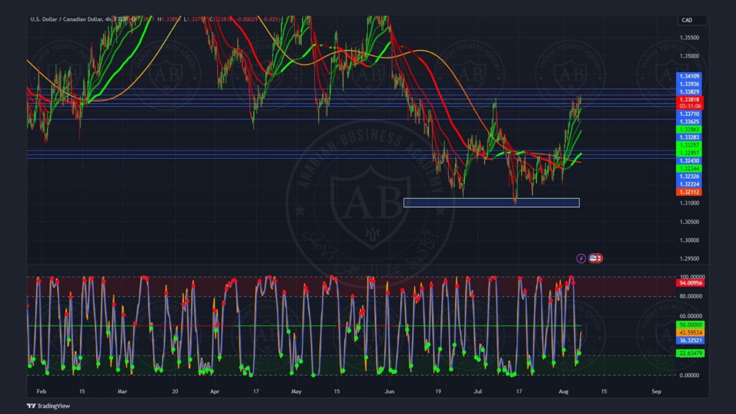The height and width of the screenshot is (414, 736).
Task: Click the green 1.33563 price label
Action: click(x=689, y=129)
